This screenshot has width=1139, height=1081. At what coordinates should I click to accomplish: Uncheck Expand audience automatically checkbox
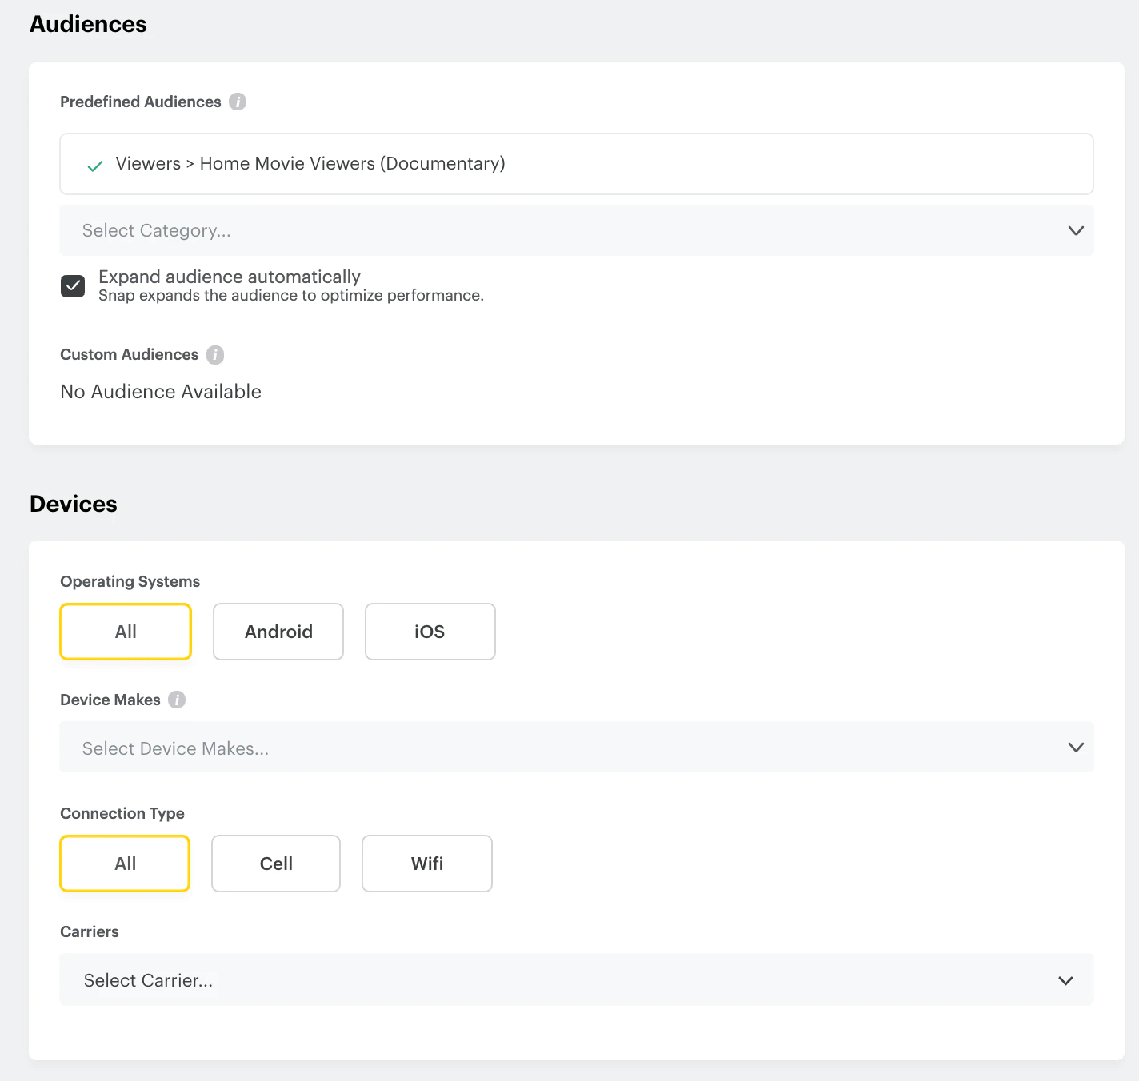(73, 286)
